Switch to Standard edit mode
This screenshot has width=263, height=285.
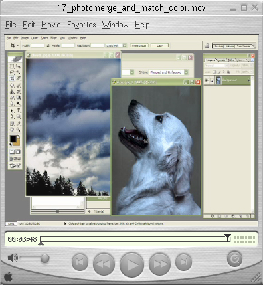point(12,151)
